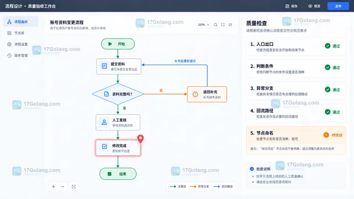The height and width of the screenshot is (199, 354).
Task: Click the 回流路径 legend entry
Action: tap(223, 186)
